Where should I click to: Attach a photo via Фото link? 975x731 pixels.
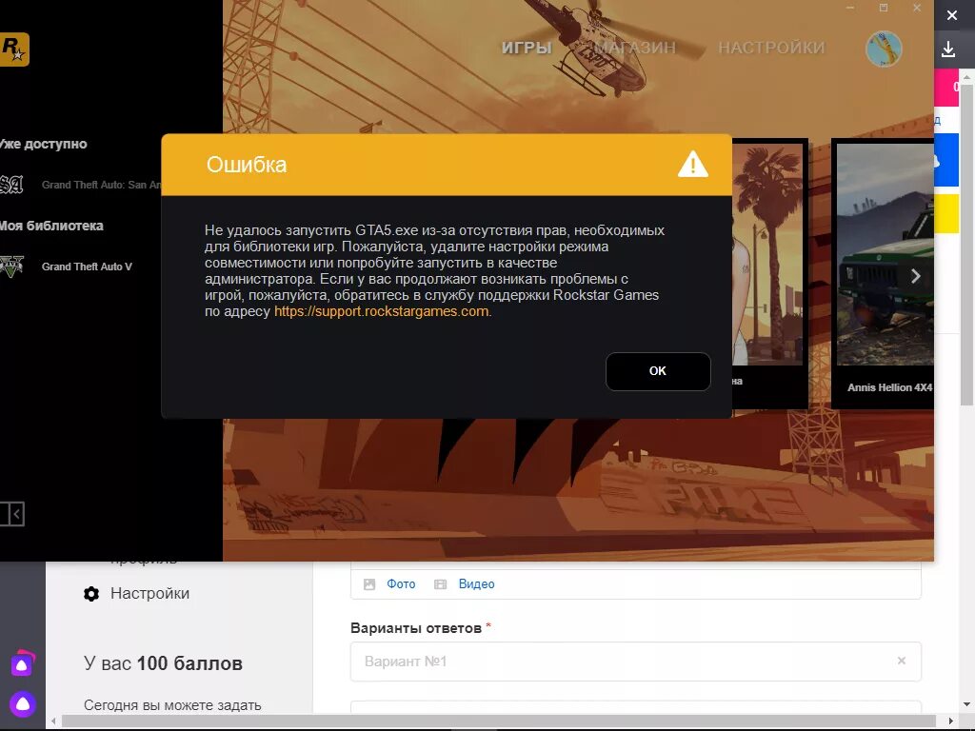401,583
